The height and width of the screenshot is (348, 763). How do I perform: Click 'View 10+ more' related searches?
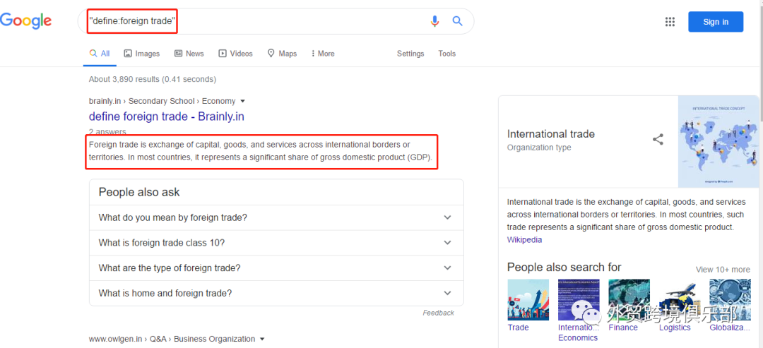click(x=723, y=269)
